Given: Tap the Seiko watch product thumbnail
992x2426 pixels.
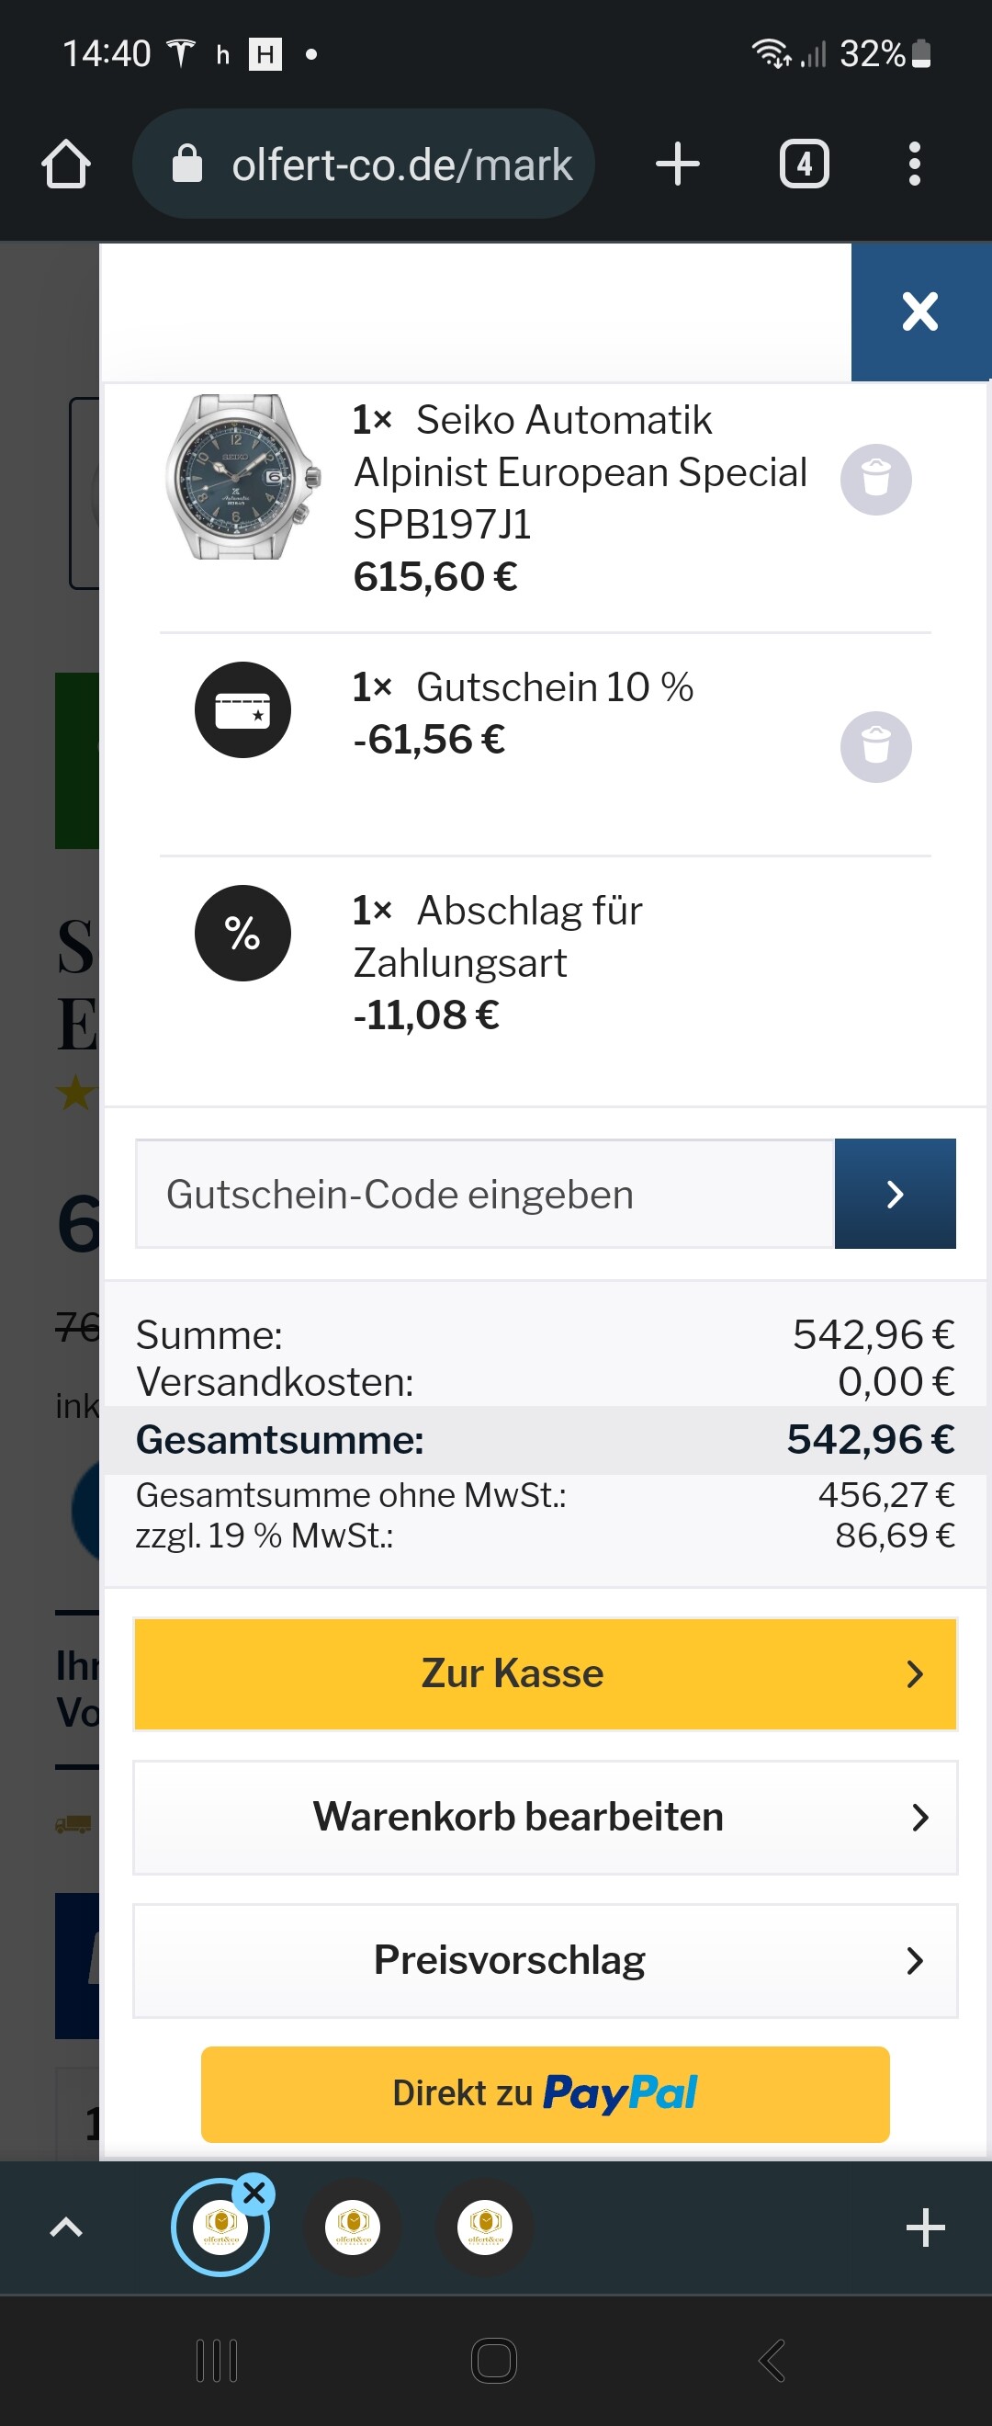Looking at the screenshot, I should (x=242, y=477).
